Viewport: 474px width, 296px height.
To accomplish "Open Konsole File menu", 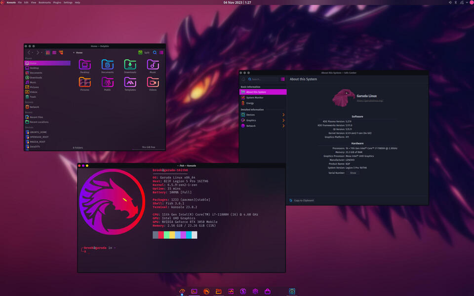I will pyautogui.click(x=20, y=2).
